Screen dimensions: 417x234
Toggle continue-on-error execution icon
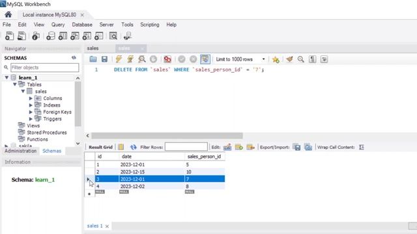click(x=167, y=59)
